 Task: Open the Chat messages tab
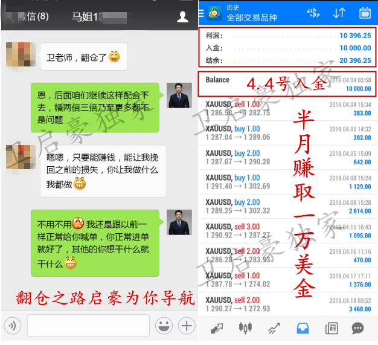point(358,329)
